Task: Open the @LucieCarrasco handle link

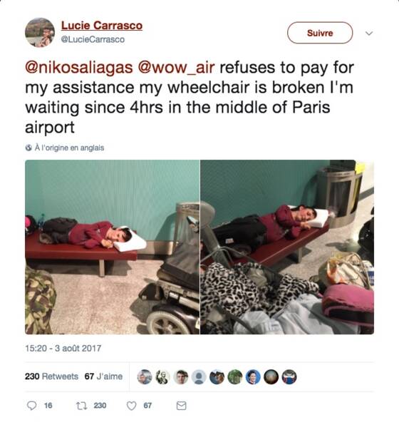Action: pos(93,39)
